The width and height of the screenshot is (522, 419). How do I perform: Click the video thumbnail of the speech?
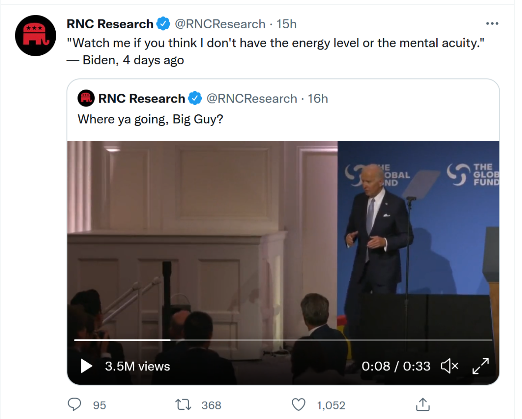click(283, 239)
